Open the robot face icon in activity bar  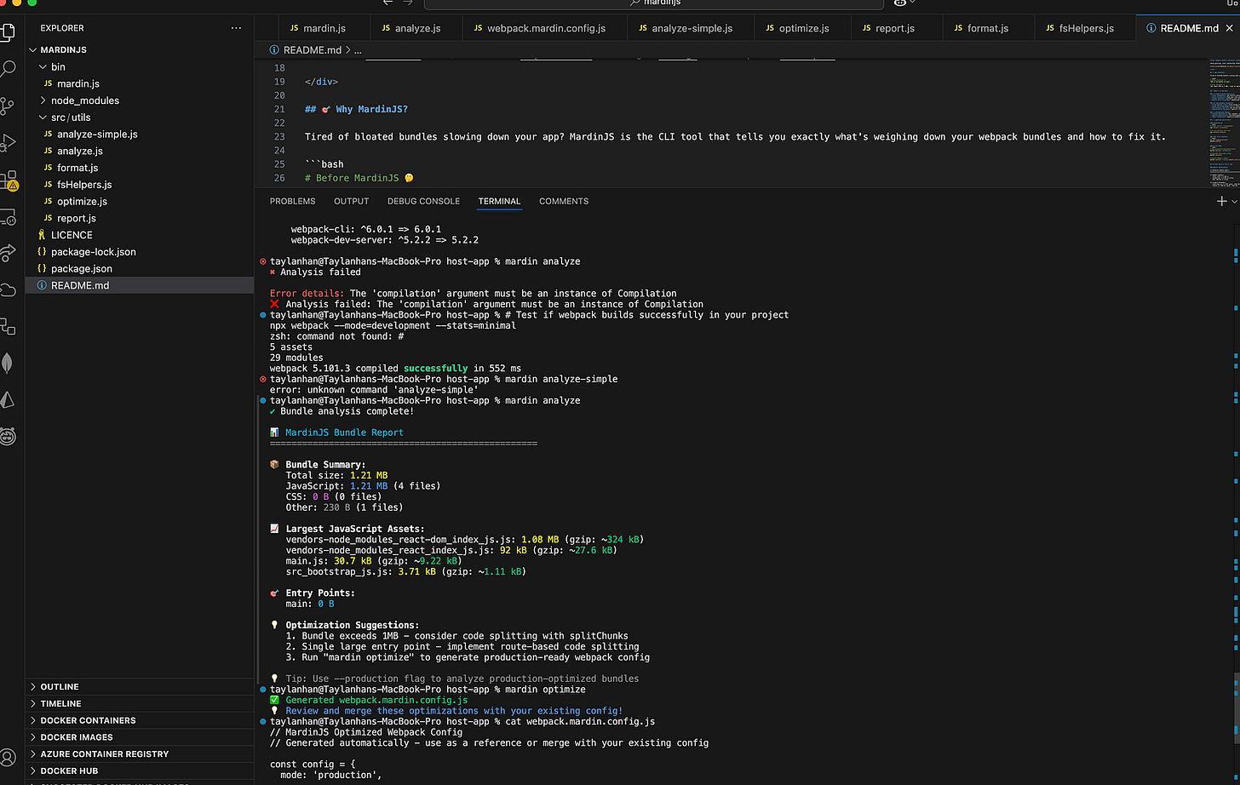click(8, 436)
